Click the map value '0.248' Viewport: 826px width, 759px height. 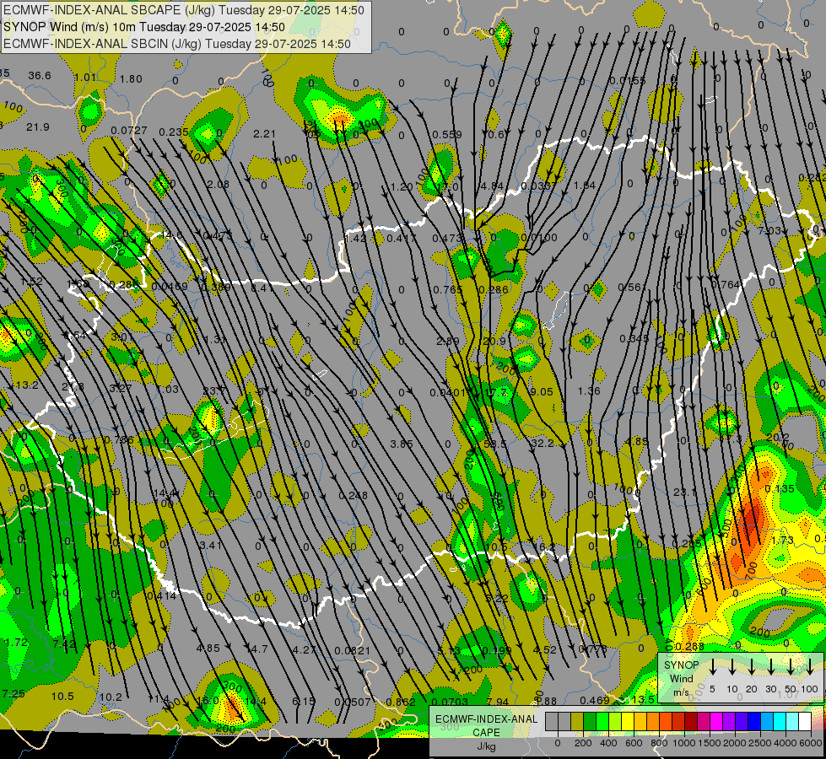click(x=353, y=496)
